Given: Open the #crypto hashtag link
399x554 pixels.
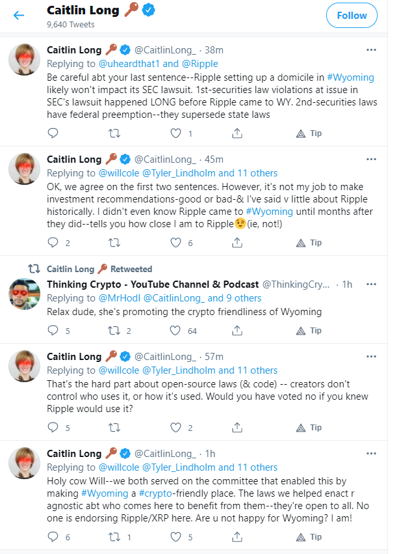Looking at the screenshot, I should click(x=155, y=493).
